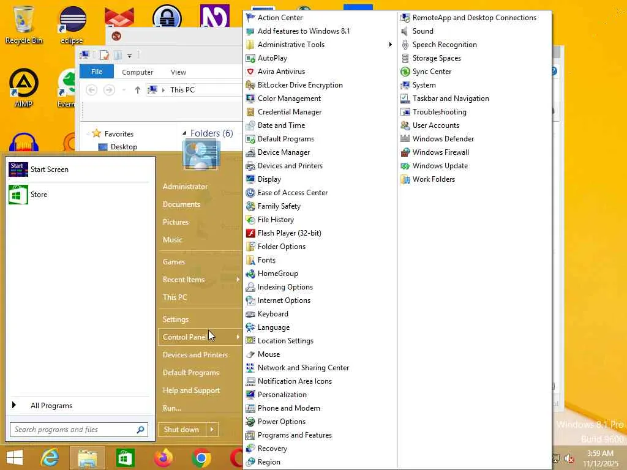Open Administrator user folder link
627x470 pixels.
coord(185,187)
